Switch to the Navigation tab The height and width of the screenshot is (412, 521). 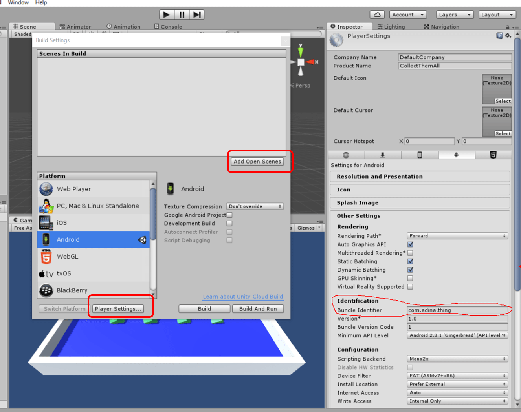point(442,27)
